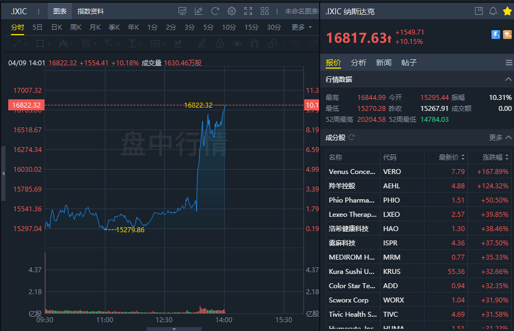Click the candlestick indicator tool icon

[178, 43]
